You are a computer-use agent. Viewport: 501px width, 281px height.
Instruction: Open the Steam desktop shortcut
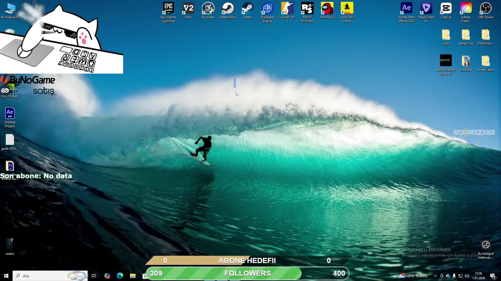click(x=248, y=11)
